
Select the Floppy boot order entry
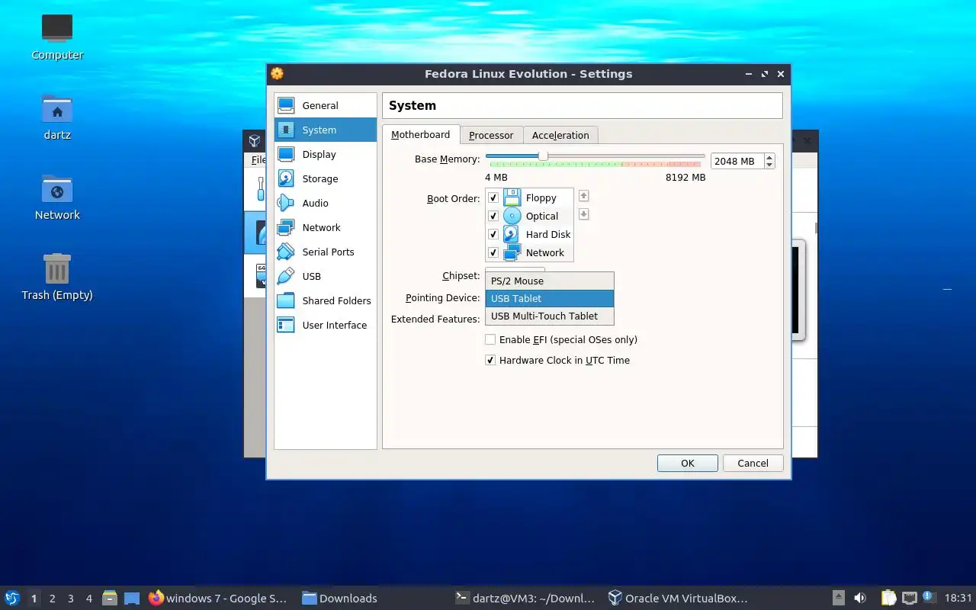tap(529, 197)
